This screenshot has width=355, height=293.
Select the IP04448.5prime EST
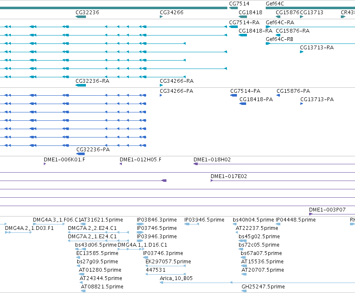click(x=278, y=224)
